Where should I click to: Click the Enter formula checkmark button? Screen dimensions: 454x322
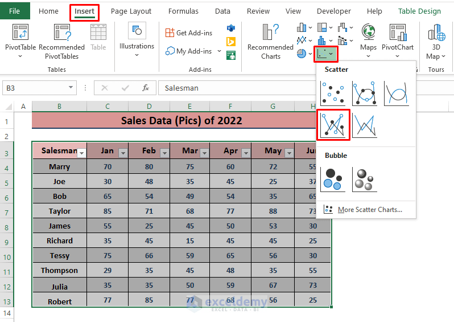pyautogui.click(x=125, y=88)
